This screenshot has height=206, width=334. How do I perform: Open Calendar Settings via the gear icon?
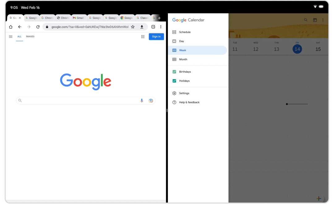(184, 93)
